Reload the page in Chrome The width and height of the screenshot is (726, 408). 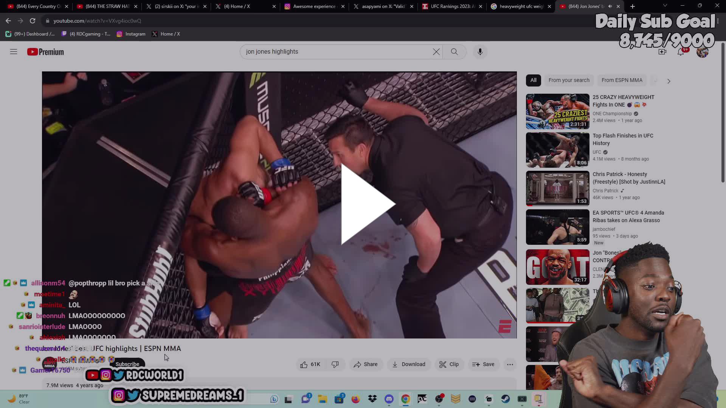tap(33, 21)
